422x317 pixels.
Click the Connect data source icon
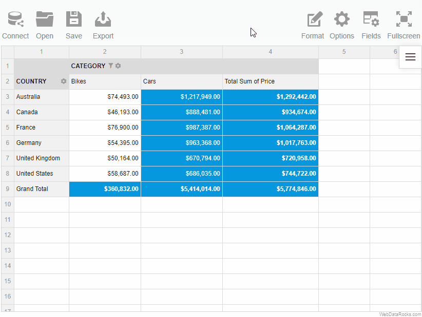point(15,19)
